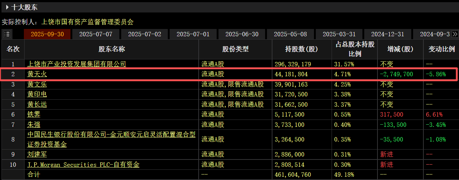Screen dimensions: 459x180
Task: Click the double-arrow icon to scroll date tabs
Action: tap(455, 34)
